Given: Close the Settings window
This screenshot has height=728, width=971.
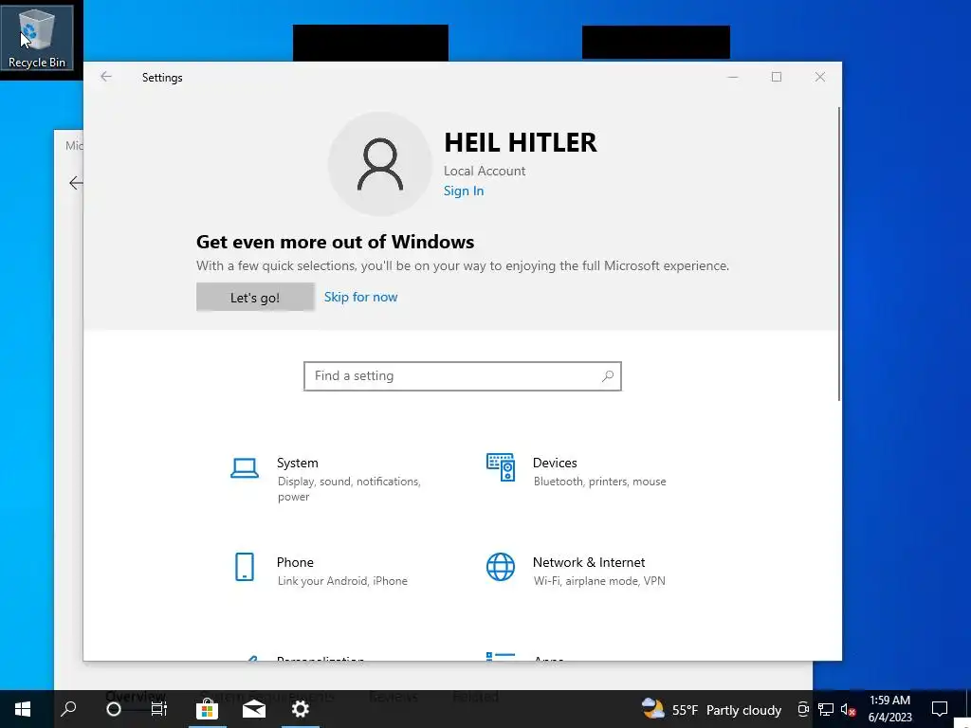Looking at the screenshot, I should 820,77.
